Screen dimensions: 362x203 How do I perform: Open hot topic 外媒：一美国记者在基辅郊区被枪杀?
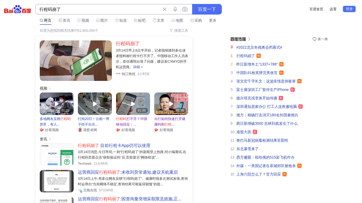pos(266,166)
